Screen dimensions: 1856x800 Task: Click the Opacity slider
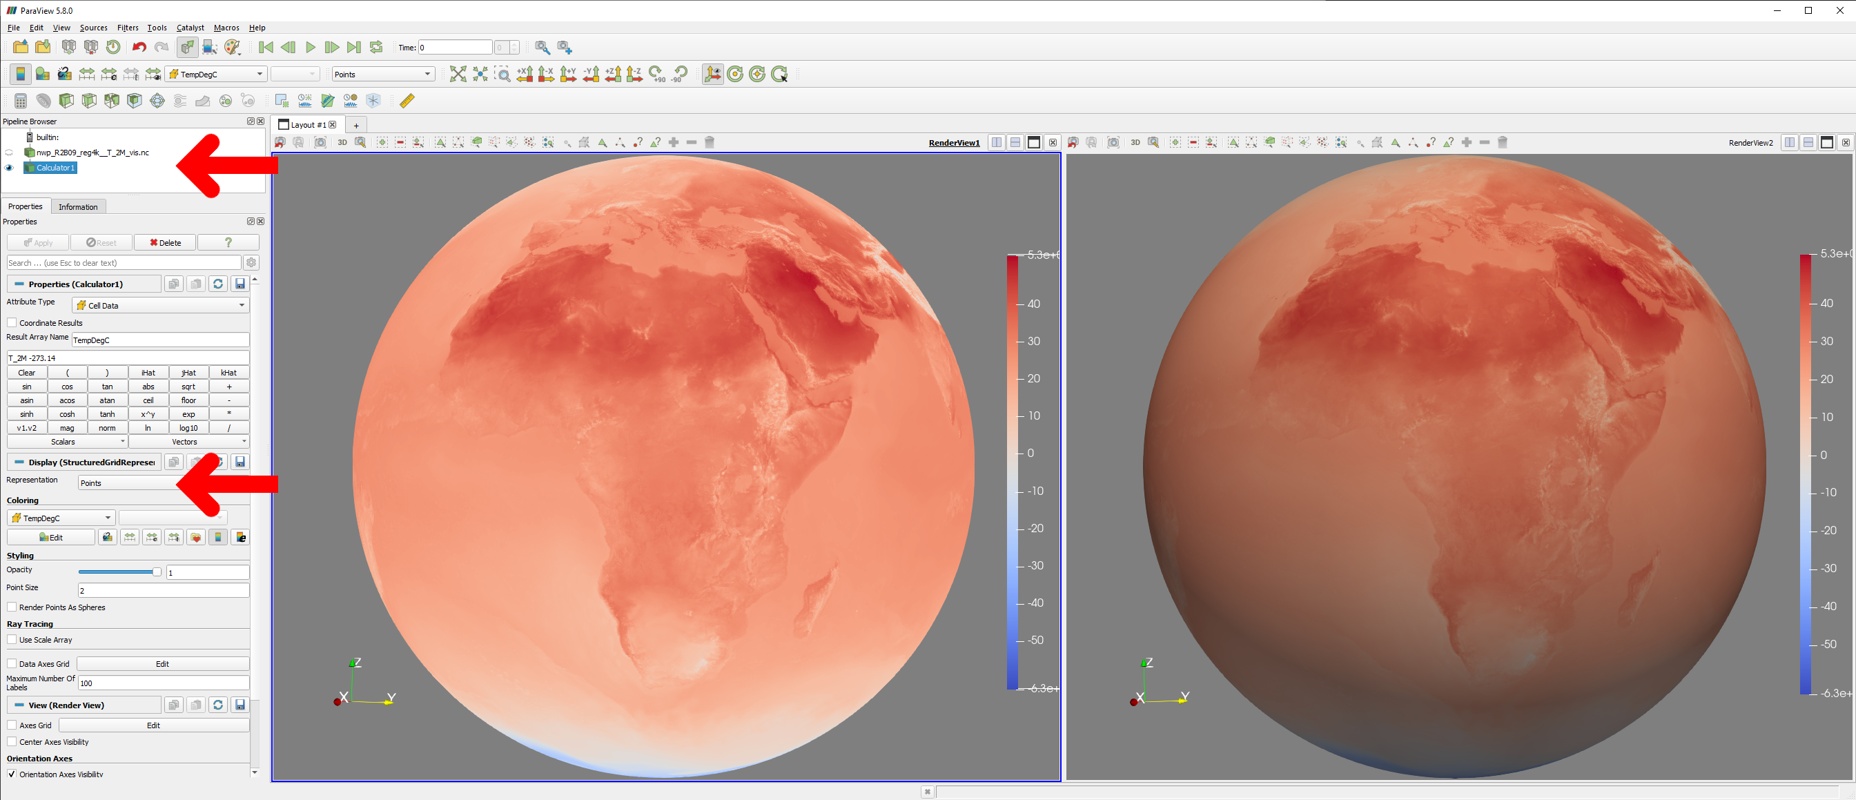pos(119,572)
